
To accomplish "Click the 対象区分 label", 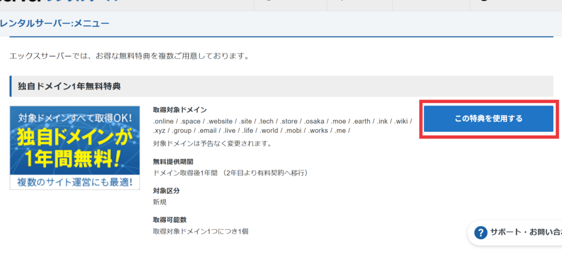I will point(166,191).
